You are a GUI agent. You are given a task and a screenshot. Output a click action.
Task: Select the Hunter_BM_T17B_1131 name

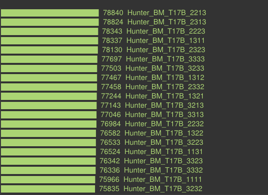pos(164,152)
